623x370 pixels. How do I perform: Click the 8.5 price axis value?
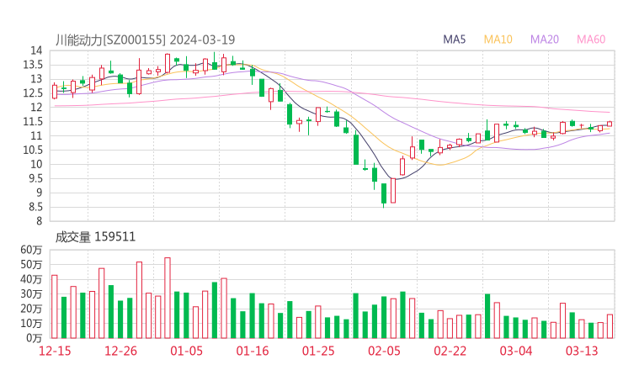(36, 207)
